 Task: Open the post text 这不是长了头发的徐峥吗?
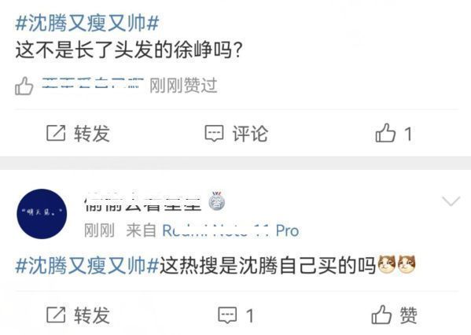(129, 50)
